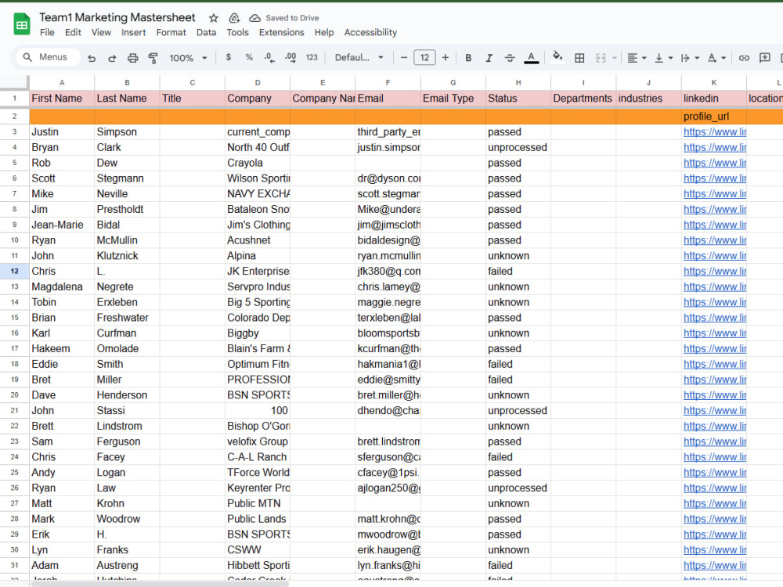Screen dimensions: 783x587
Task: Redo the last undone action
Action: click(x=112, y=58)
